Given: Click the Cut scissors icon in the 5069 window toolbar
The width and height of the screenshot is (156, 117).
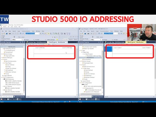Looking at the screenshot, I should click(x=13, y=33).
